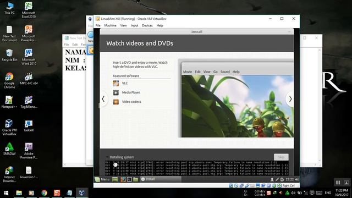Click the 23:22 clock in Mint panel

click(x=290, y=179)
